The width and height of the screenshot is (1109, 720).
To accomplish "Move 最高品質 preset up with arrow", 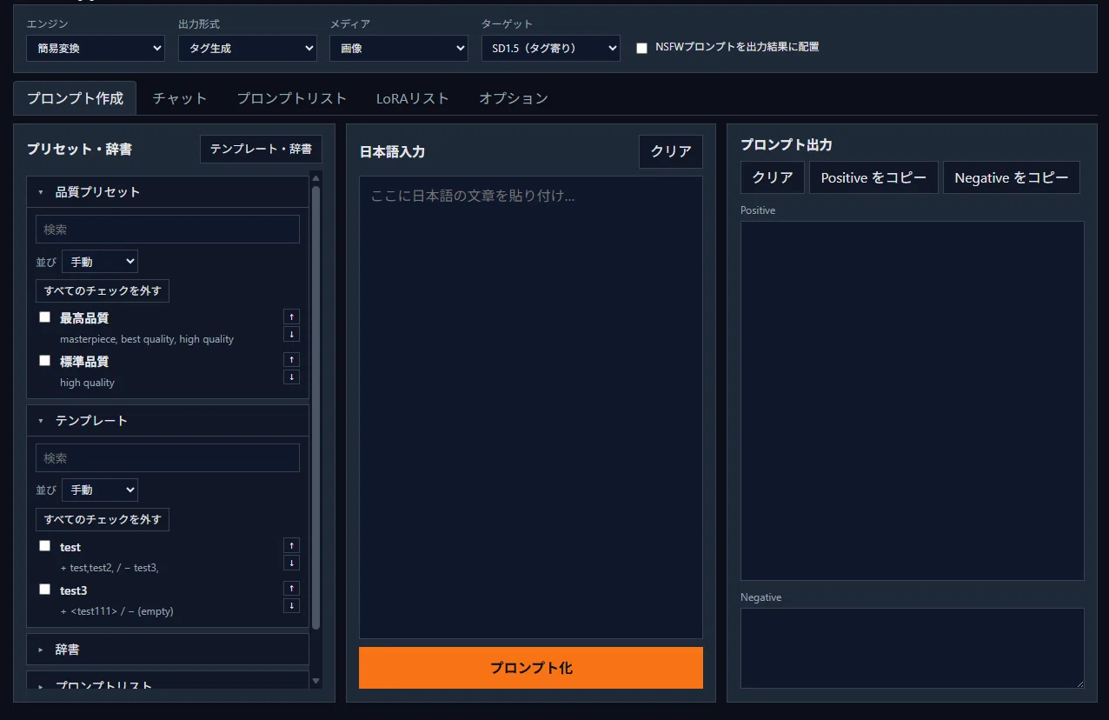I will 291,317.
